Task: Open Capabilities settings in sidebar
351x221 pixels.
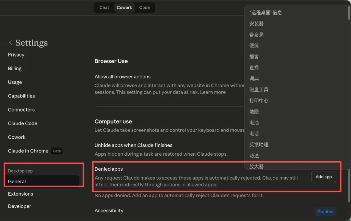Action: pos(21,96)
